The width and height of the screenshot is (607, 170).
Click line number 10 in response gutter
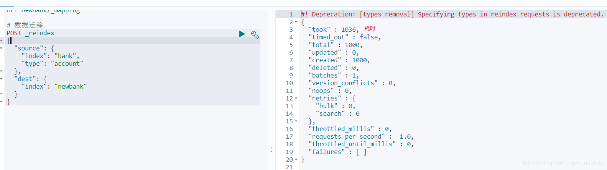click(x=290, y=83)
